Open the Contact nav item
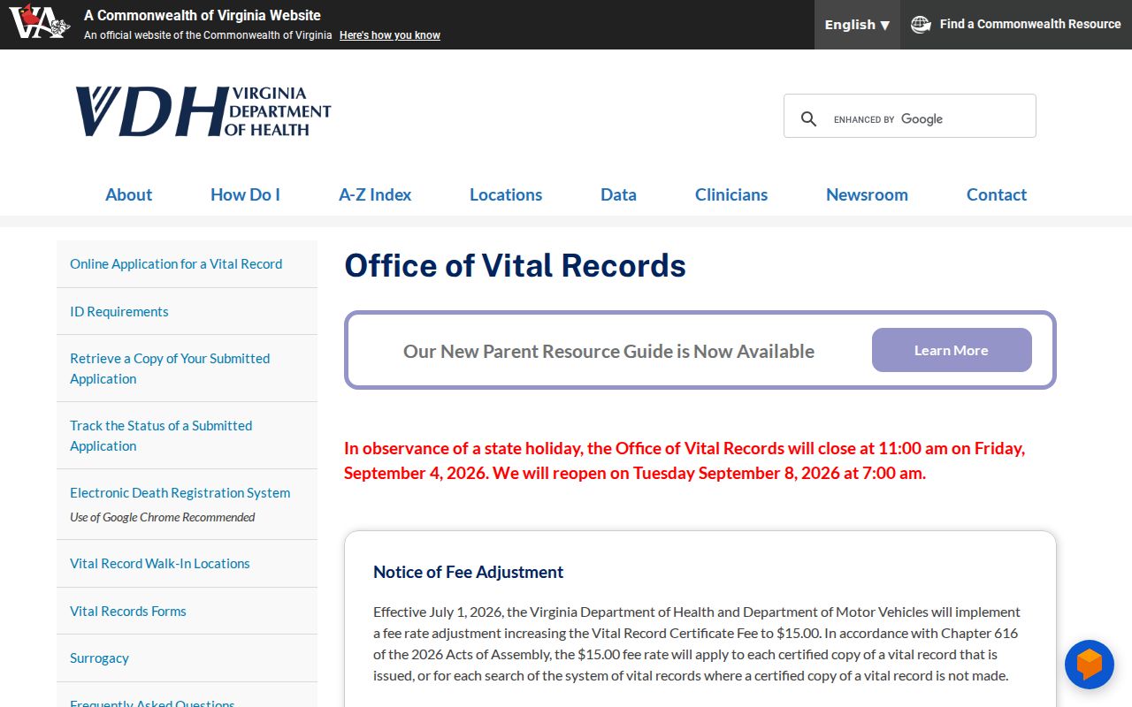The height and width of the screenshot is (707, 1132). [997, 194]
